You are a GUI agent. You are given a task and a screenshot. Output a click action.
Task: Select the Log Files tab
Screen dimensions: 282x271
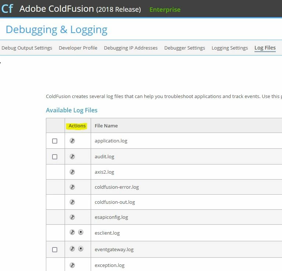265,48
